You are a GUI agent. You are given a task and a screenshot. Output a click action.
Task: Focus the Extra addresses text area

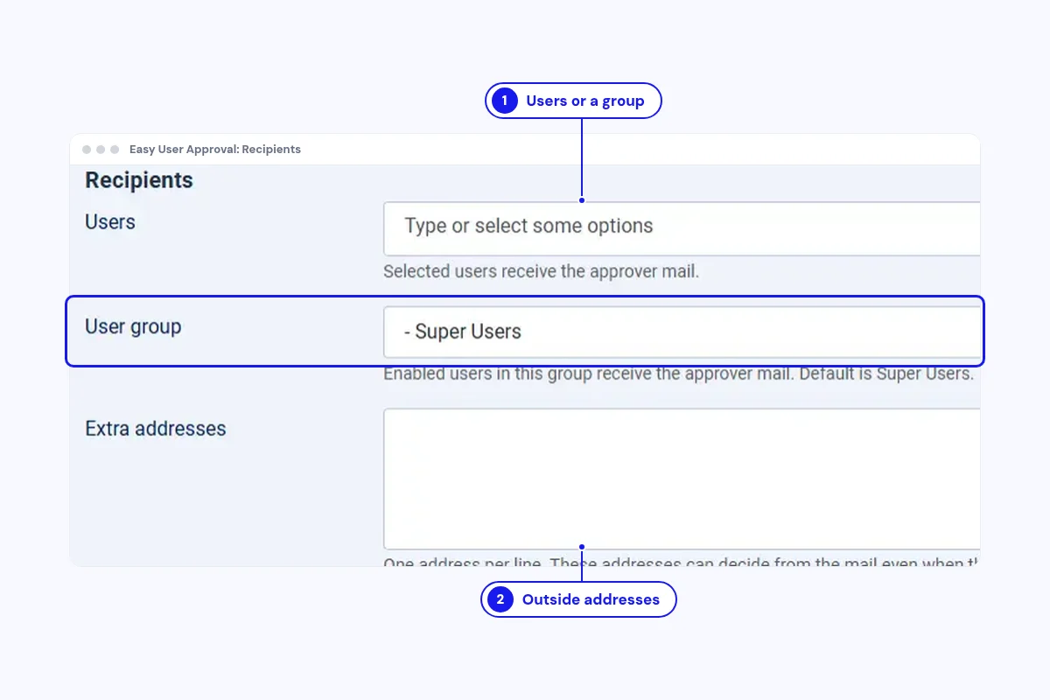[682, 479]
